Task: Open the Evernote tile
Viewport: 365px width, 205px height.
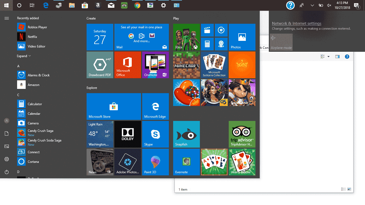Action: pyautogui.click(x=187, y=162)
